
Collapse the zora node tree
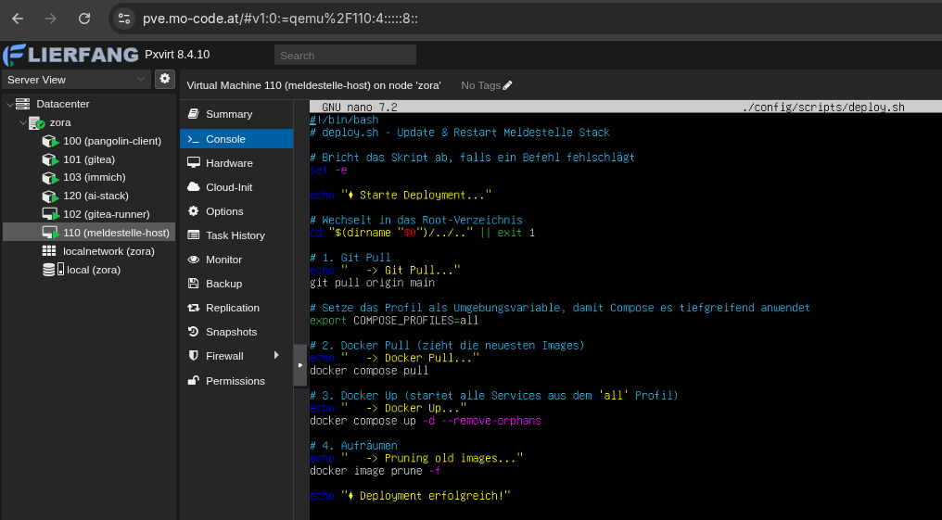click(x=22, y=122)
